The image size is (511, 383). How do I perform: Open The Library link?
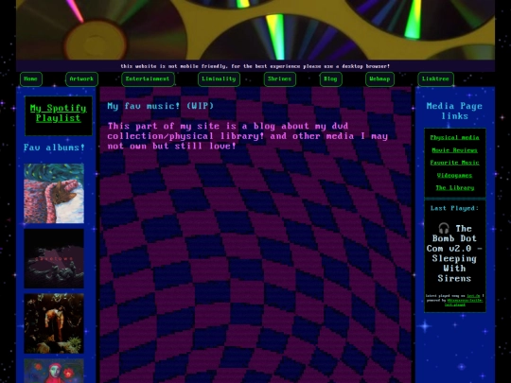point(455,187)
